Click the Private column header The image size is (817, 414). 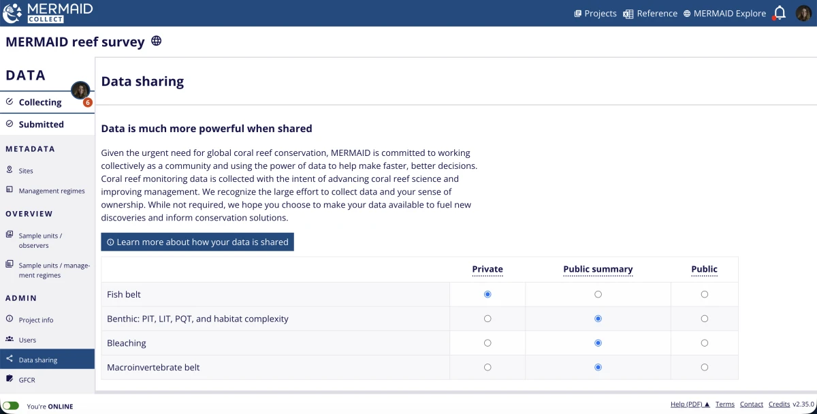(487, 269)
